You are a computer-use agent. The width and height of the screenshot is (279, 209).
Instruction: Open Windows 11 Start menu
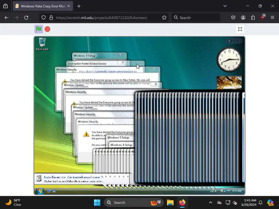pyautogui.click(x=97, y=202)
